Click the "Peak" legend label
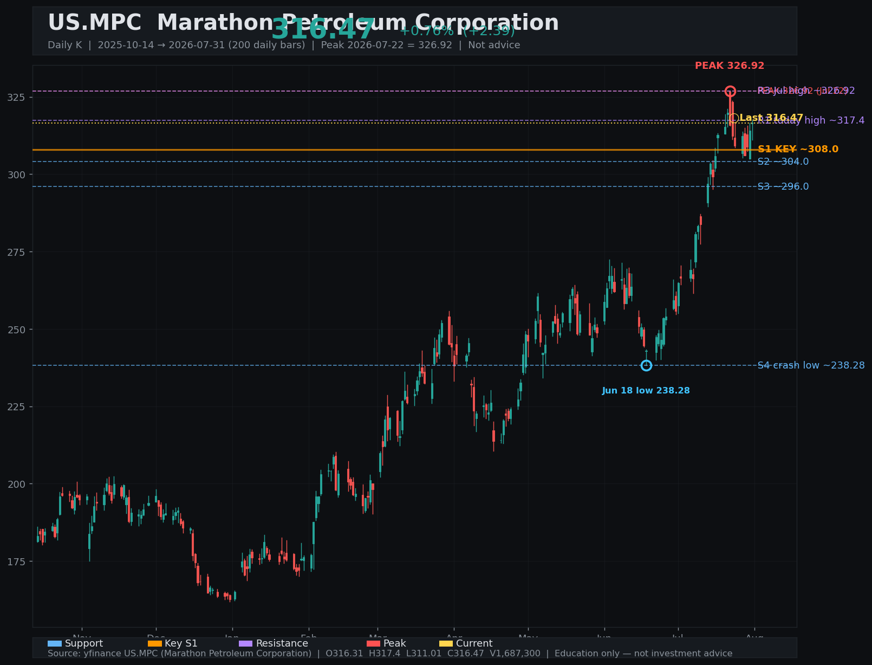The width and height of the screenshot is (872, 665). point(395,644)
